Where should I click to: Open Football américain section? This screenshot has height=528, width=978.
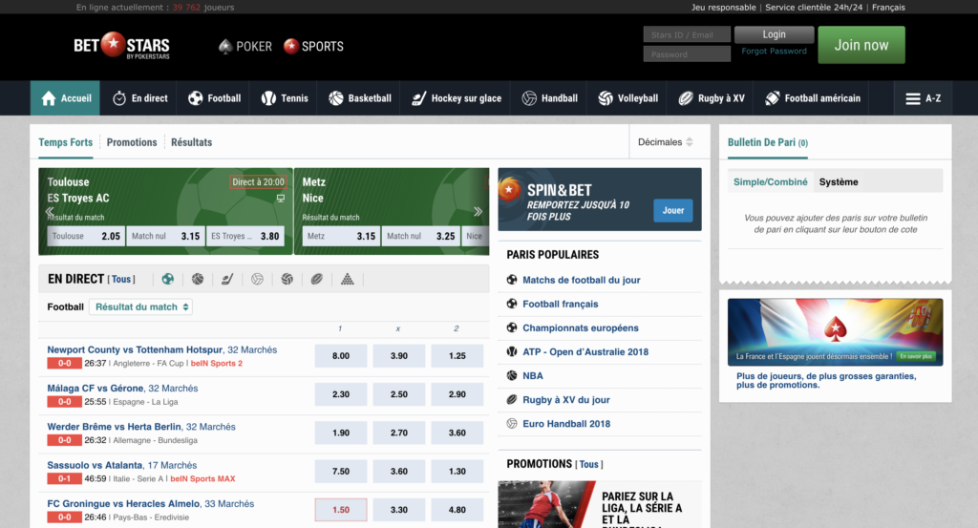click(813, 98)
